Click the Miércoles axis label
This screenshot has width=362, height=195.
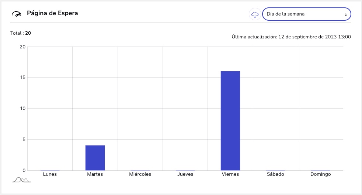coord(140,174)
